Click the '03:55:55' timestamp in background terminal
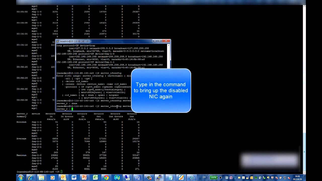Screen dimensions: 322x181 [x=22, y=12]
